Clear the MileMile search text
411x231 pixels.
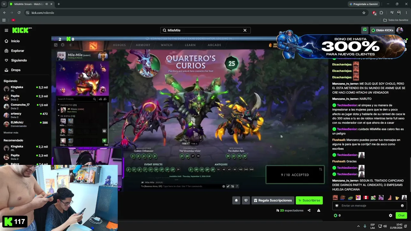tap(245, 30)
